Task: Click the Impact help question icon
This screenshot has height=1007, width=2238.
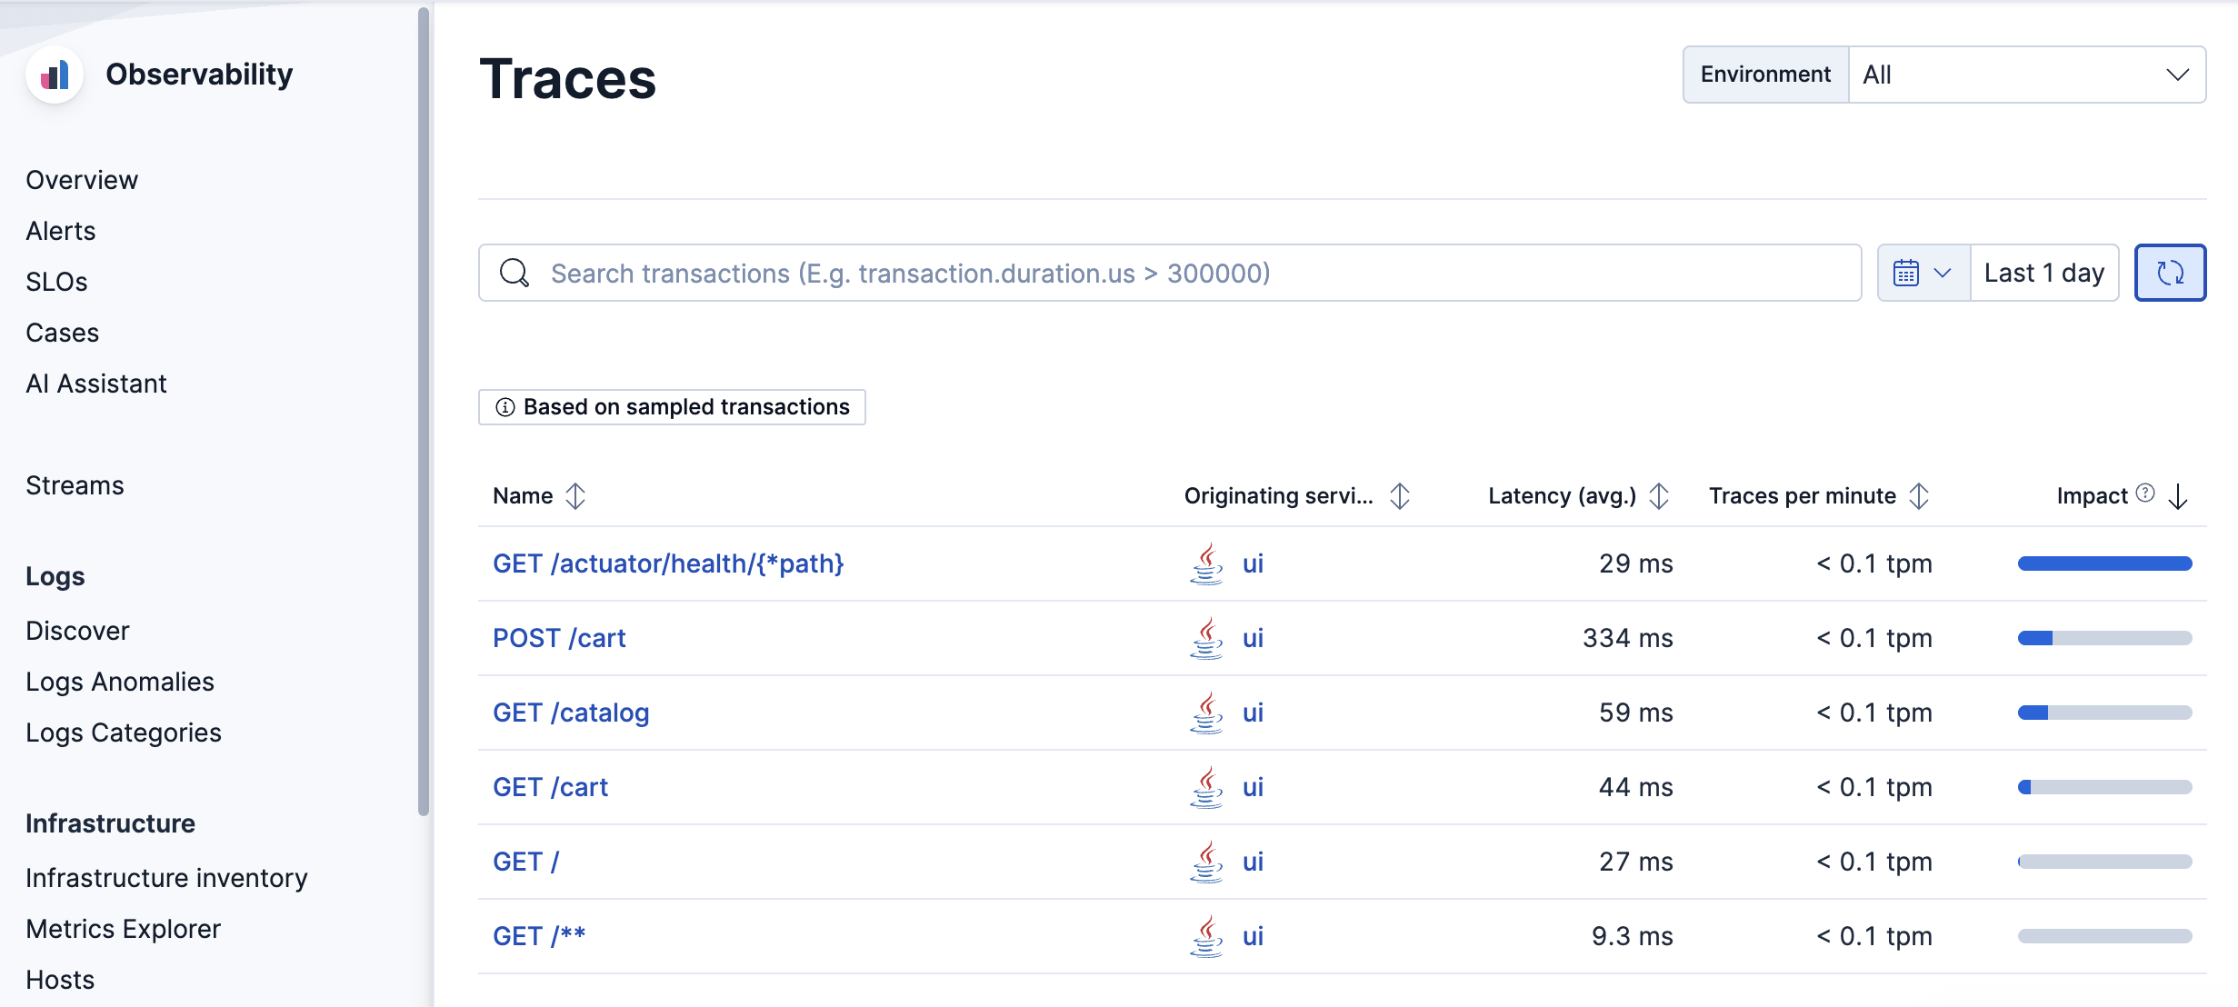Action: 2145,493
